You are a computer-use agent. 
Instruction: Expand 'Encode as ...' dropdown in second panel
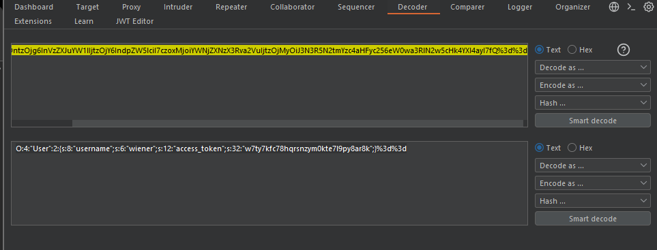pyautogui.click(x=592, y=183)
